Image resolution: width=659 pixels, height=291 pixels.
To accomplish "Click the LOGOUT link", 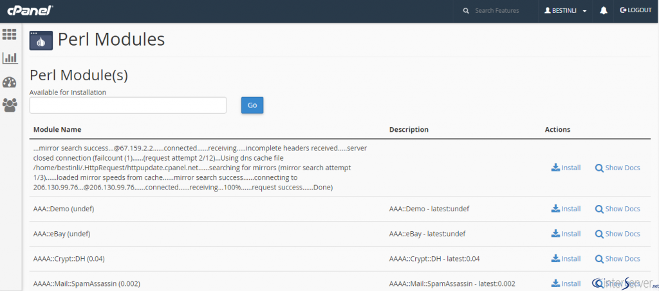I will (635, 10).
